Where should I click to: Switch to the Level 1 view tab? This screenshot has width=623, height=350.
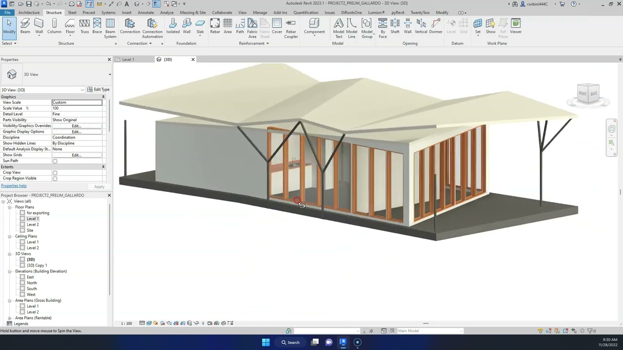(x=128, y=59)
